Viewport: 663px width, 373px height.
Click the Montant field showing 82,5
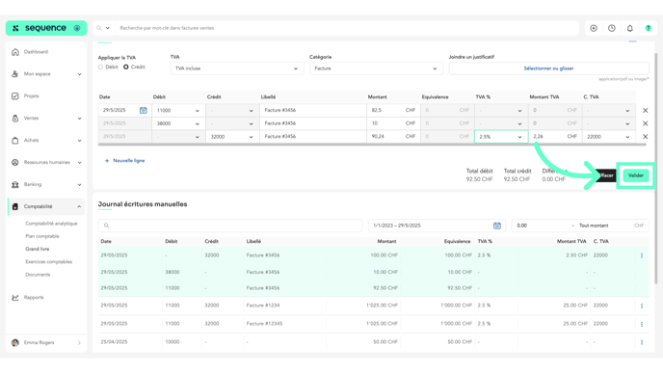[x=393, y=111]
